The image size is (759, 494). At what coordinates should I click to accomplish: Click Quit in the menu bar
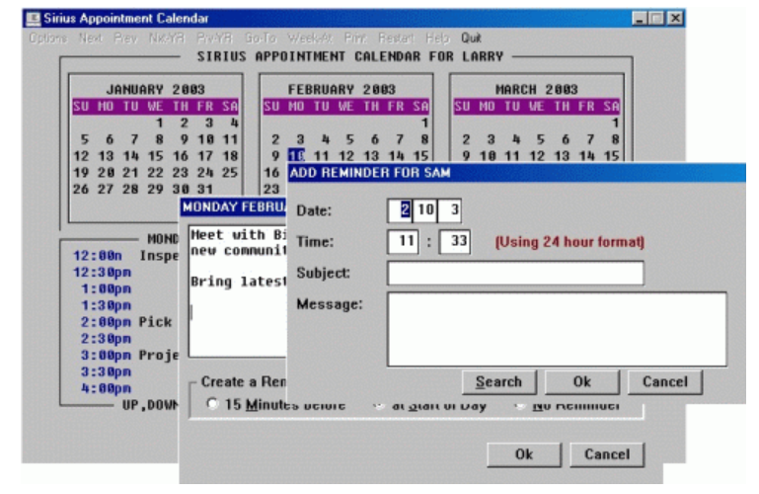pyautogui.click(x=471, y=38)
